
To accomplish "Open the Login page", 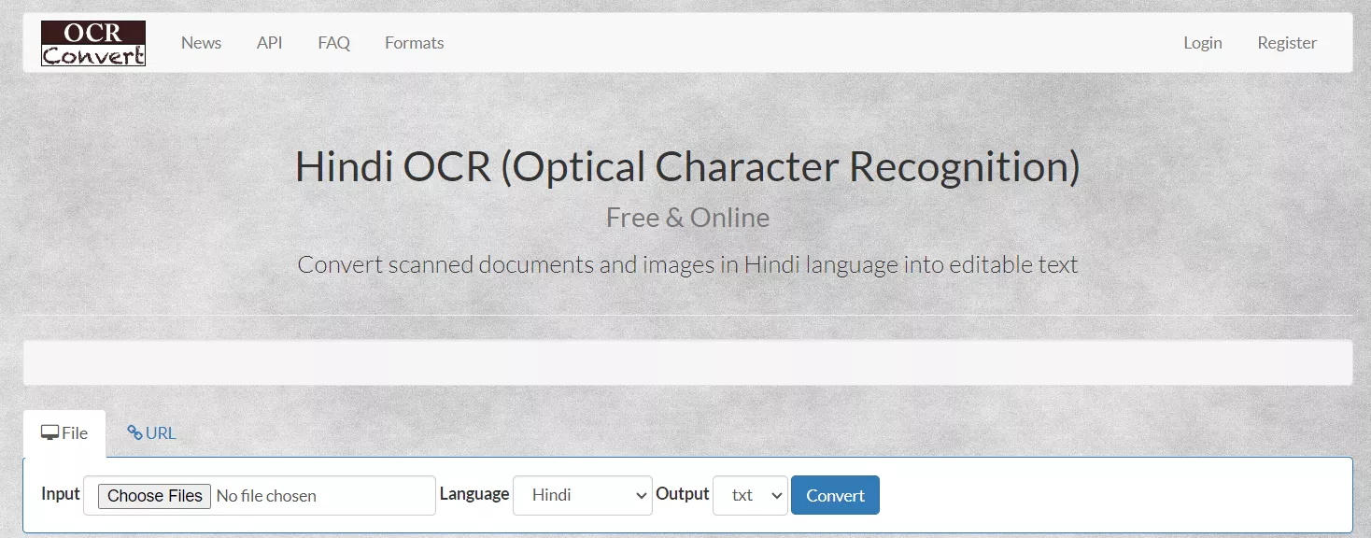I will tap(1202, 42).
